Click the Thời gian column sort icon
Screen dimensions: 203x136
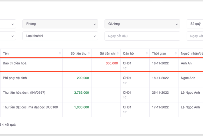coord(176,53)
